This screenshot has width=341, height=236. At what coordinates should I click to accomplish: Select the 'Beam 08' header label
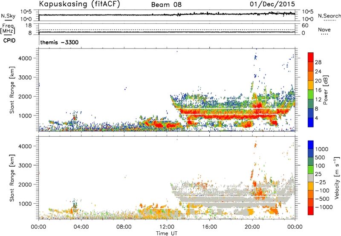[166, 5]
